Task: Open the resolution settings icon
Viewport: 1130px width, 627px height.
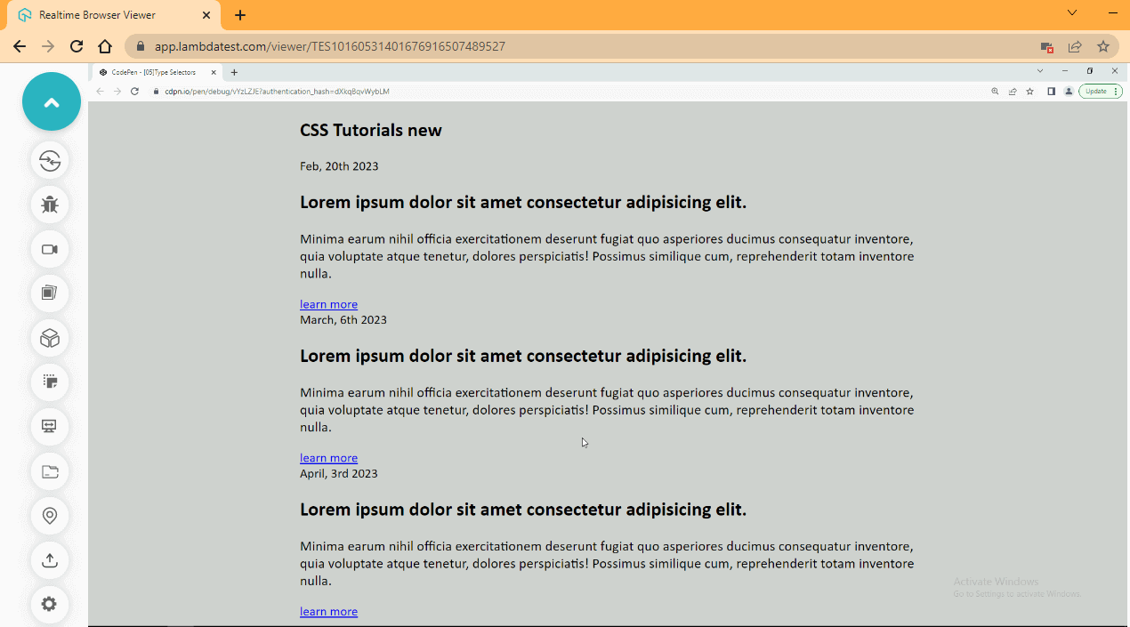Action: click(x=50, y=427)
